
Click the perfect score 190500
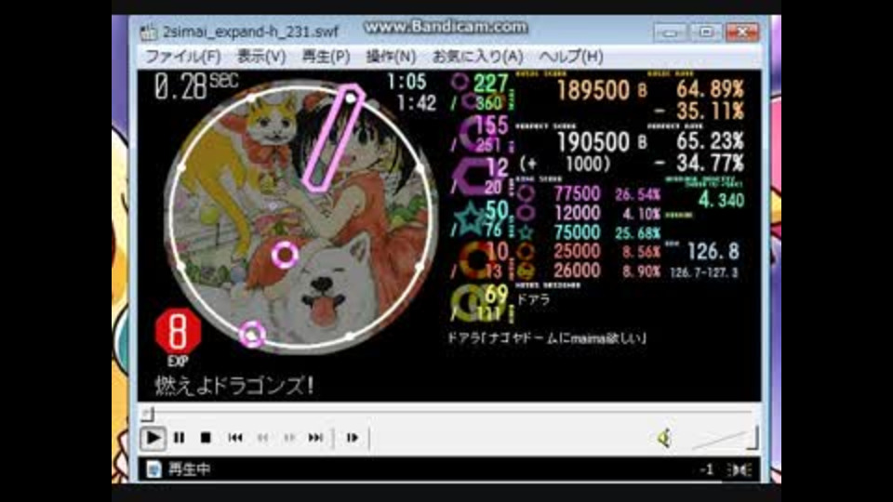[593, 141]
